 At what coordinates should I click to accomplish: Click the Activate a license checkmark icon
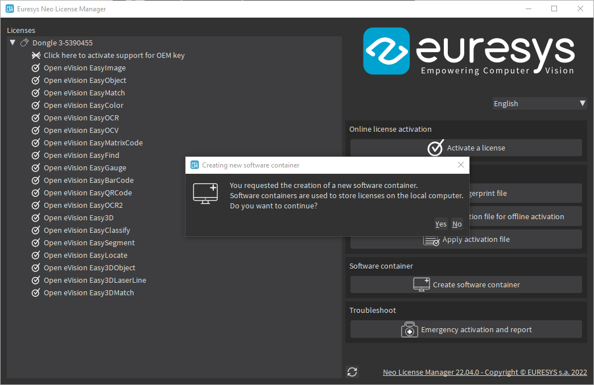[435, 148]
